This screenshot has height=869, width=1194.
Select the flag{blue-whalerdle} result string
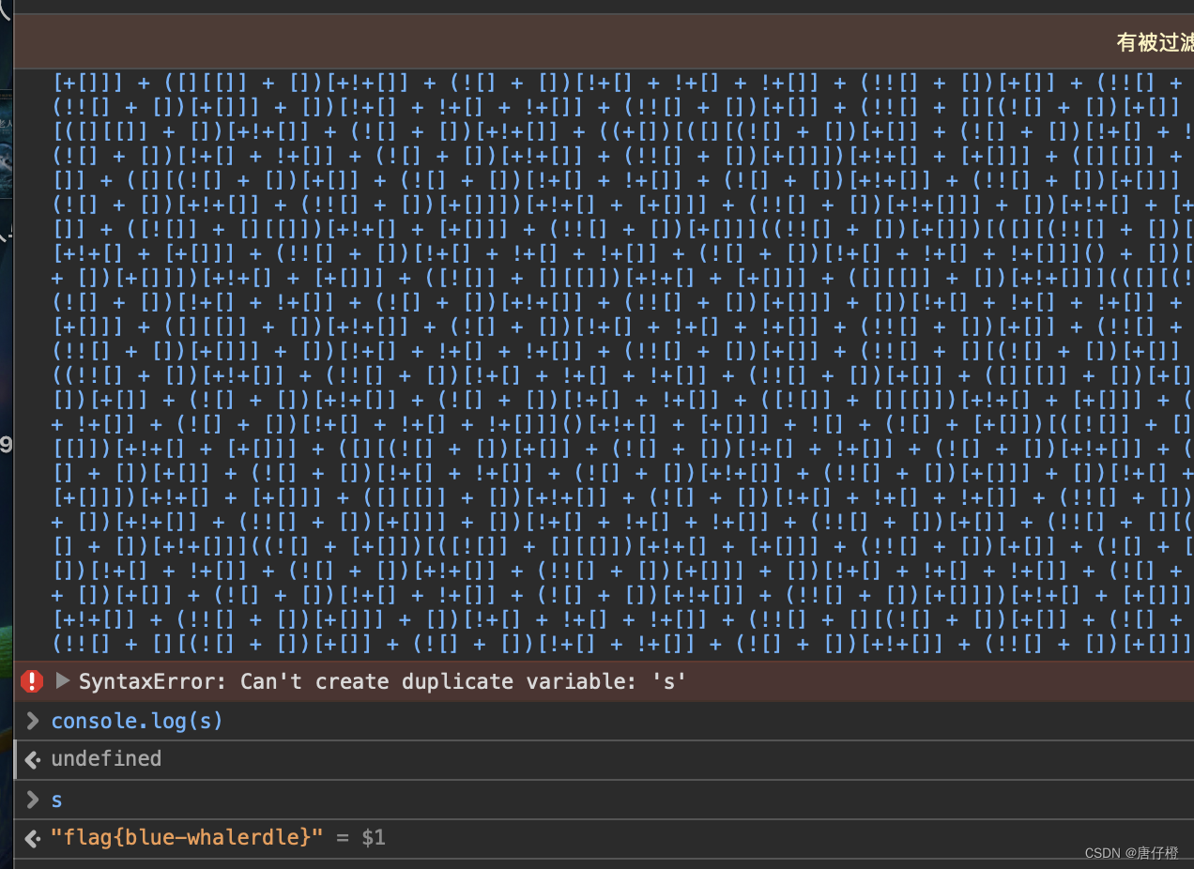pos(187,837)
